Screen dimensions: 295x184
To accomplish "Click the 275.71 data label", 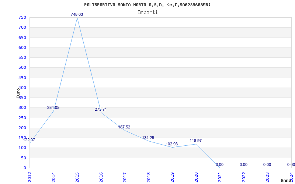I will 101,109.
